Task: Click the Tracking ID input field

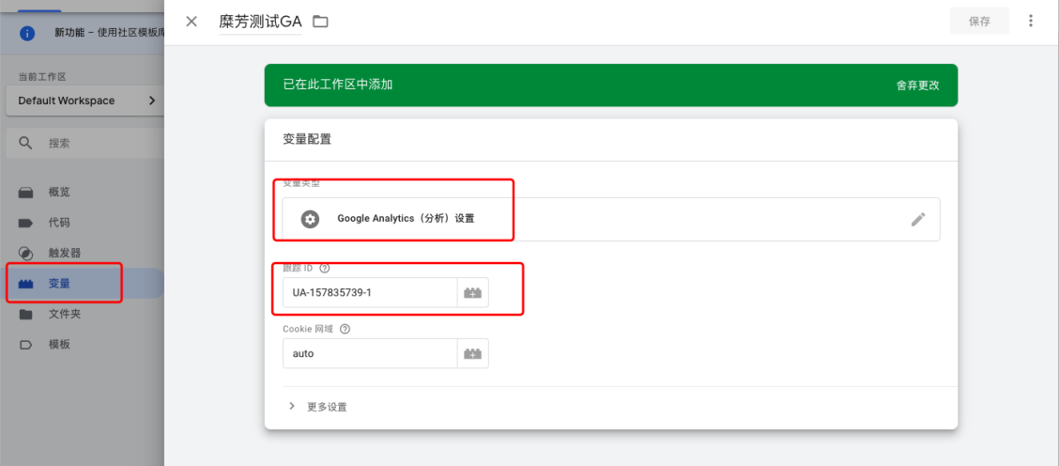Action: click(370, 292)
